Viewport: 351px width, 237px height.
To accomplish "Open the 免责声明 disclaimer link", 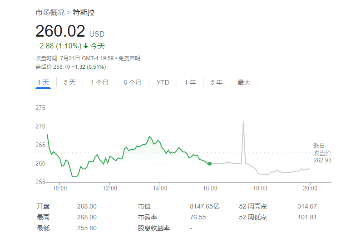I will (129, 58).
